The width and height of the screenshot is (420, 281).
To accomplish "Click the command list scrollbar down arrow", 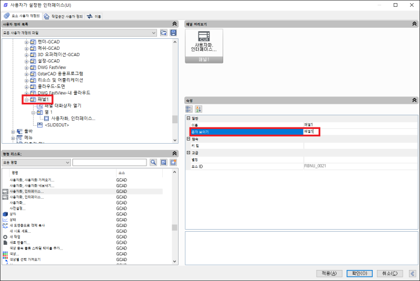I will (175, 262).
